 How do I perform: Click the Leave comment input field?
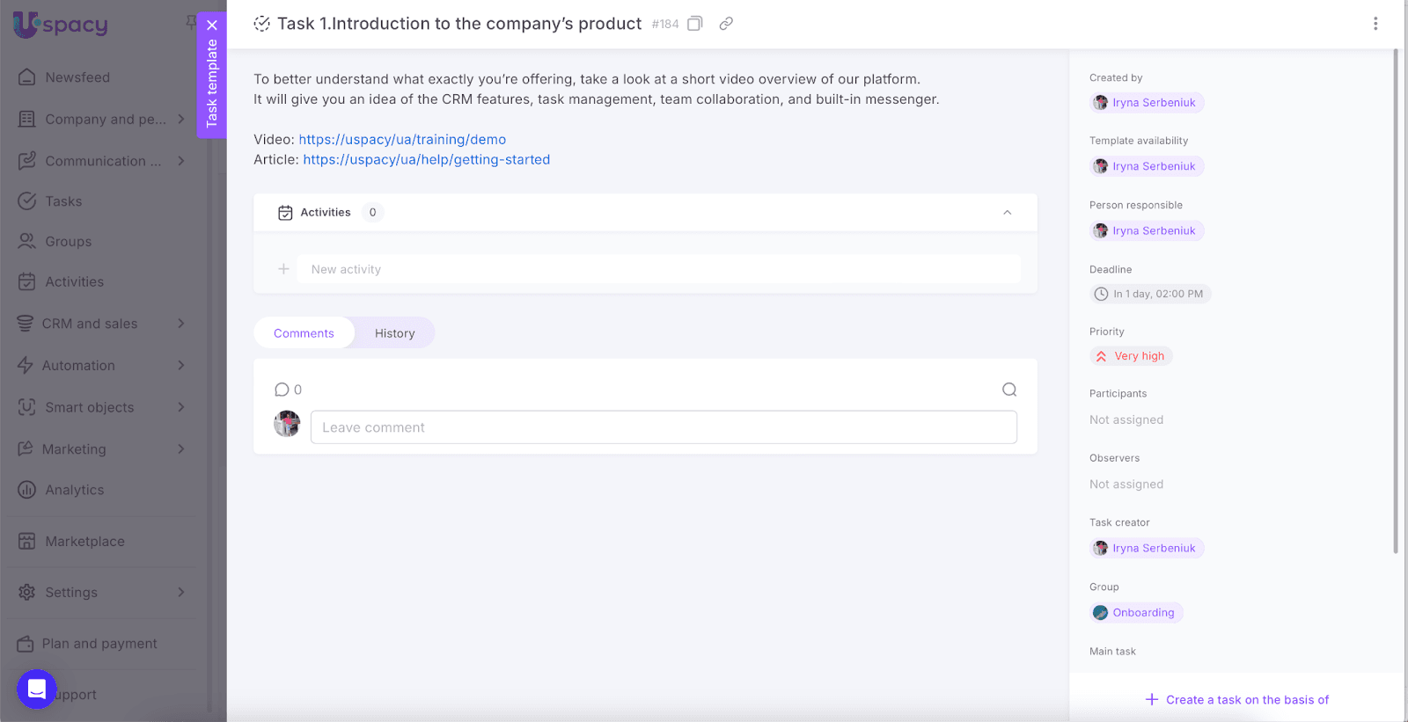pyautogui.click(x=664, y=427)
